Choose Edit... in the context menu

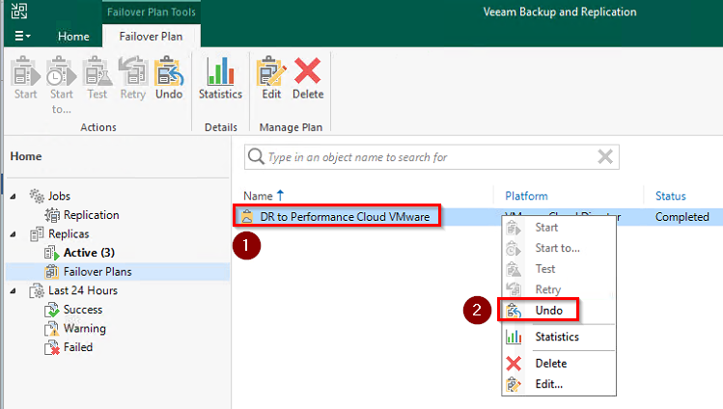pos(559,384)
